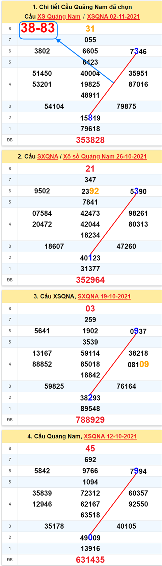The width and height of the screenshot is (162, 566).
Task: Select the special prize number 631435
Action: [x=90, y=560]
